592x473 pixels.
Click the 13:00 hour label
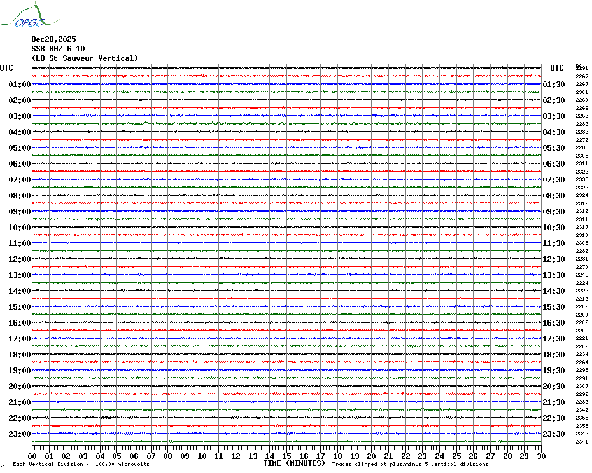coord(20,275)
